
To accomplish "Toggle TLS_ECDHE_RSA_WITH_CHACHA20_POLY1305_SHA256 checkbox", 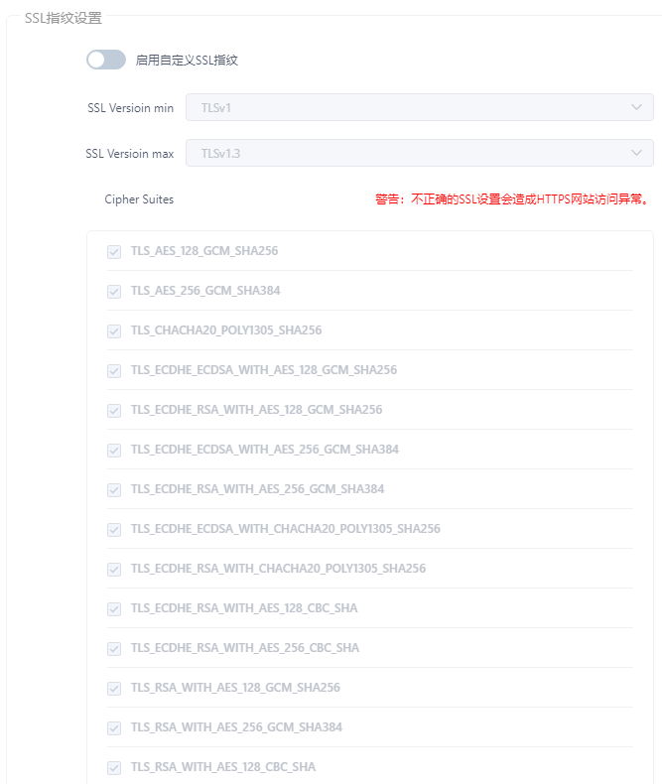I will (x=114, y=570).
